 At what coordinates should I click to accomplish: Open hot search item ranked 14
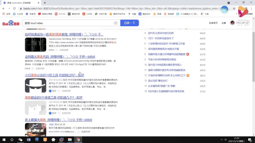click(162, 86)
